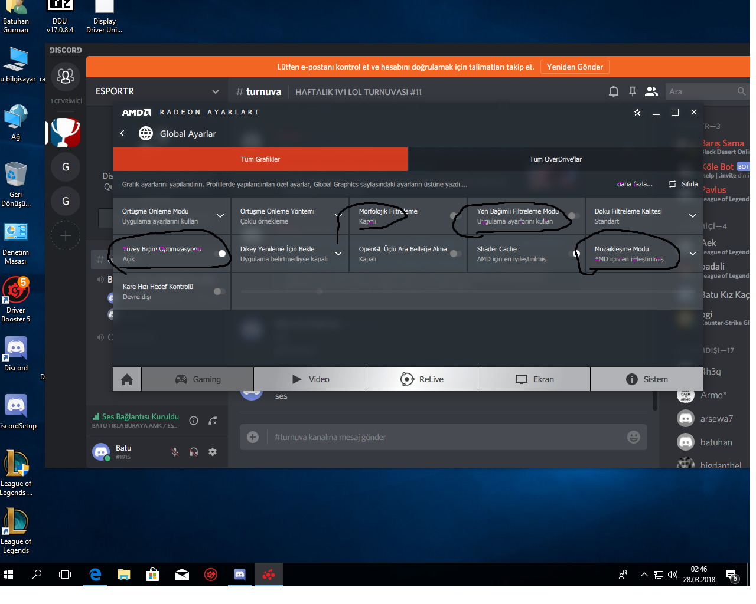The width and height of the screenshot is (756, 604).
Task: Deafen headphones in Discord user panel
Action: 194,452
